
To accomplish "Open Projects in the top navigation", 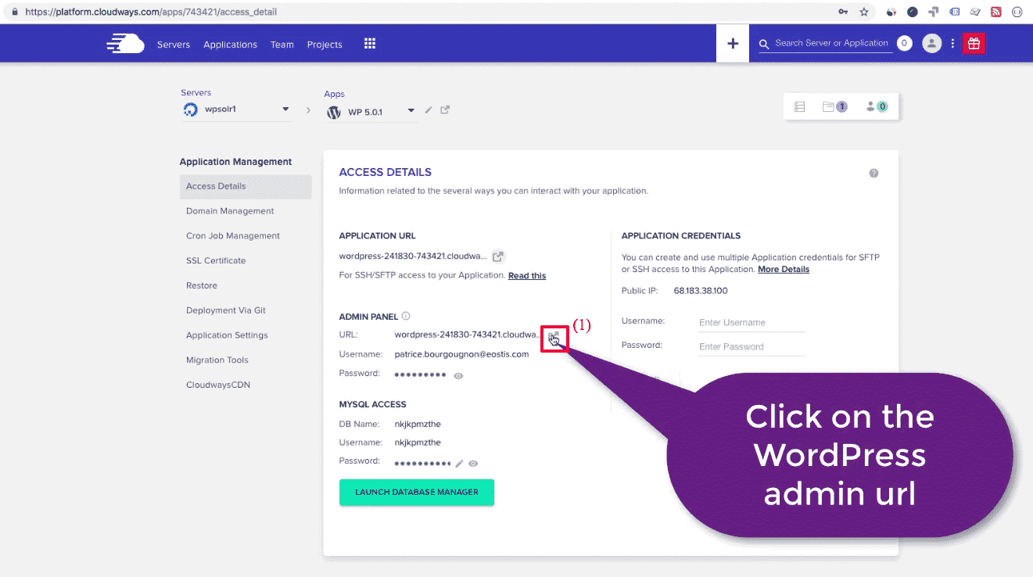I will (x=325, y=45).
